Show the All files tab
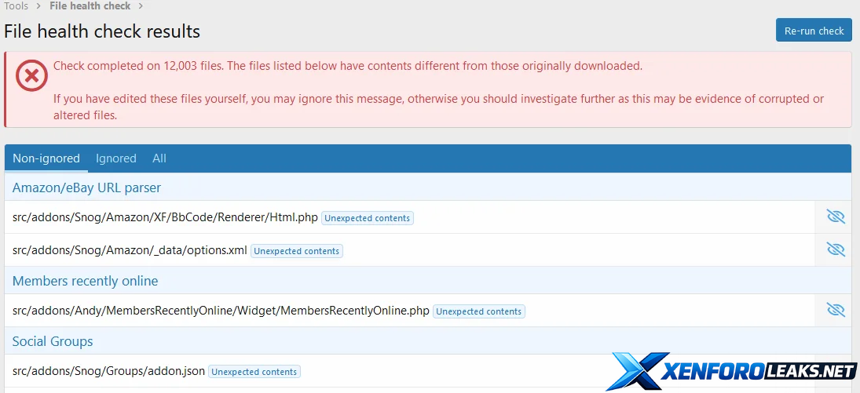Image resolution: width=860 pixels, height=393 pixels. click(x=159, y=158)
